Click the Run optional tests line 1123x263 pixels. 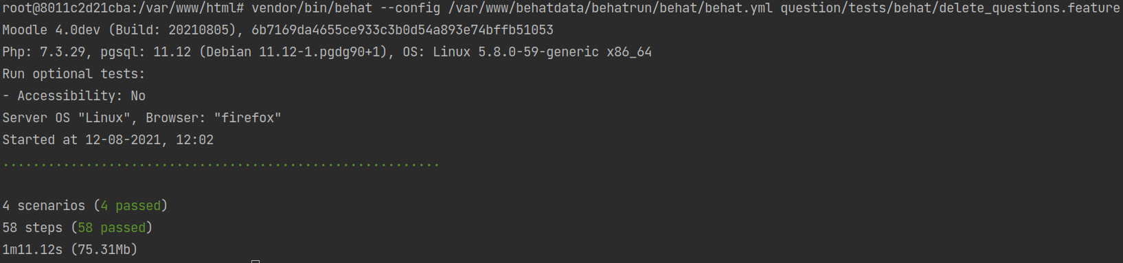pyautogui.click(x=73, y=74)
